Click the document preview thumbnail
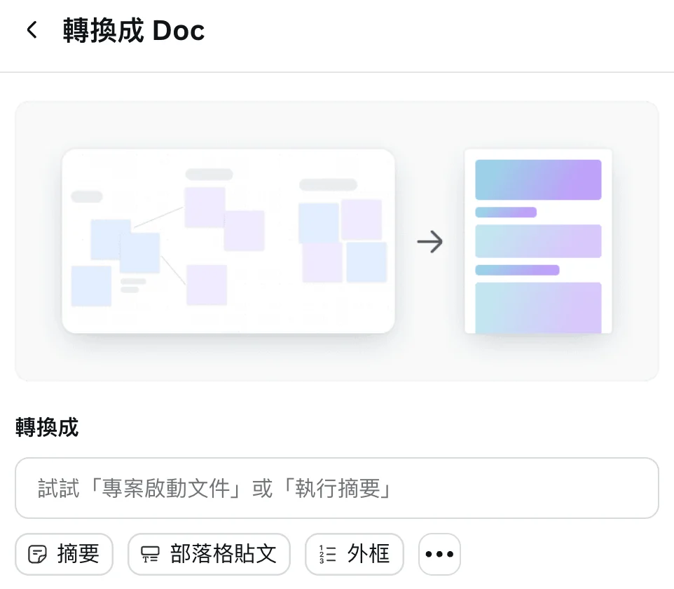Screen dimensions: 674x589 click(538, 241)
